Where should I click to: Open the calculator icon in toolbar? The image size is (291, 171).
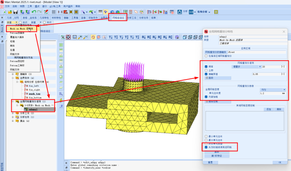coord(131,12)
